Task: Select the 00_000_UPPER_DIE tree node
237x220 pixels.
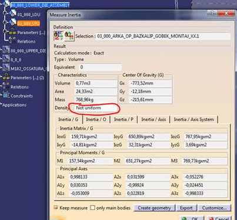Action: click(28, 51)
